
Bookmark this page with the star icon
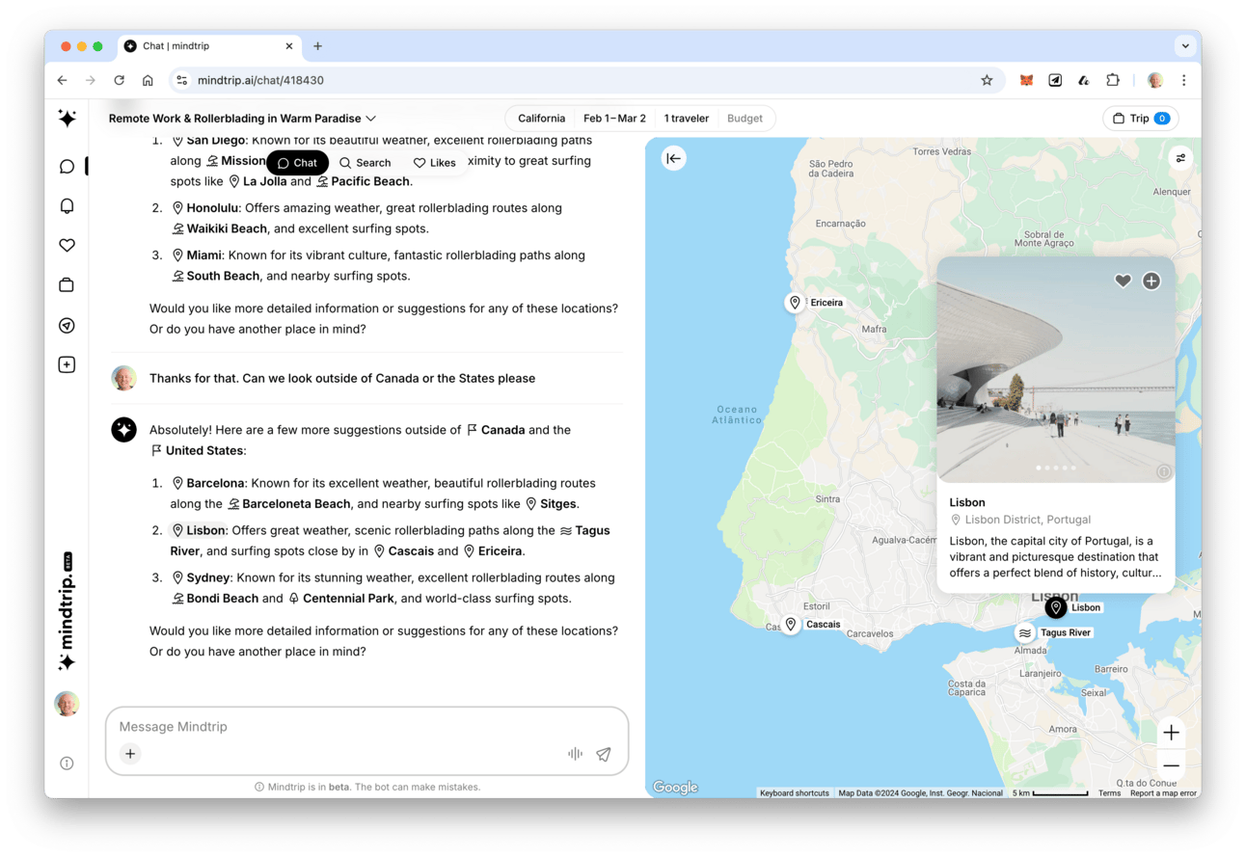point(987,80)
